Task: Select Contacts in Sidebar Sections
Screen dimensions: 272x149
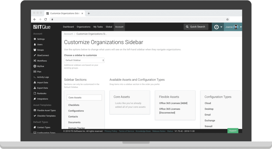Action: pyautogui.click(x=73, y=117)
